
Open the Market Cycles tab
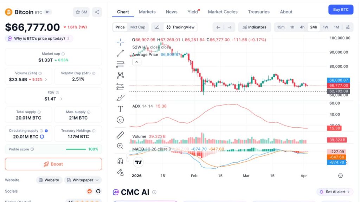click(x=223, y=12)
